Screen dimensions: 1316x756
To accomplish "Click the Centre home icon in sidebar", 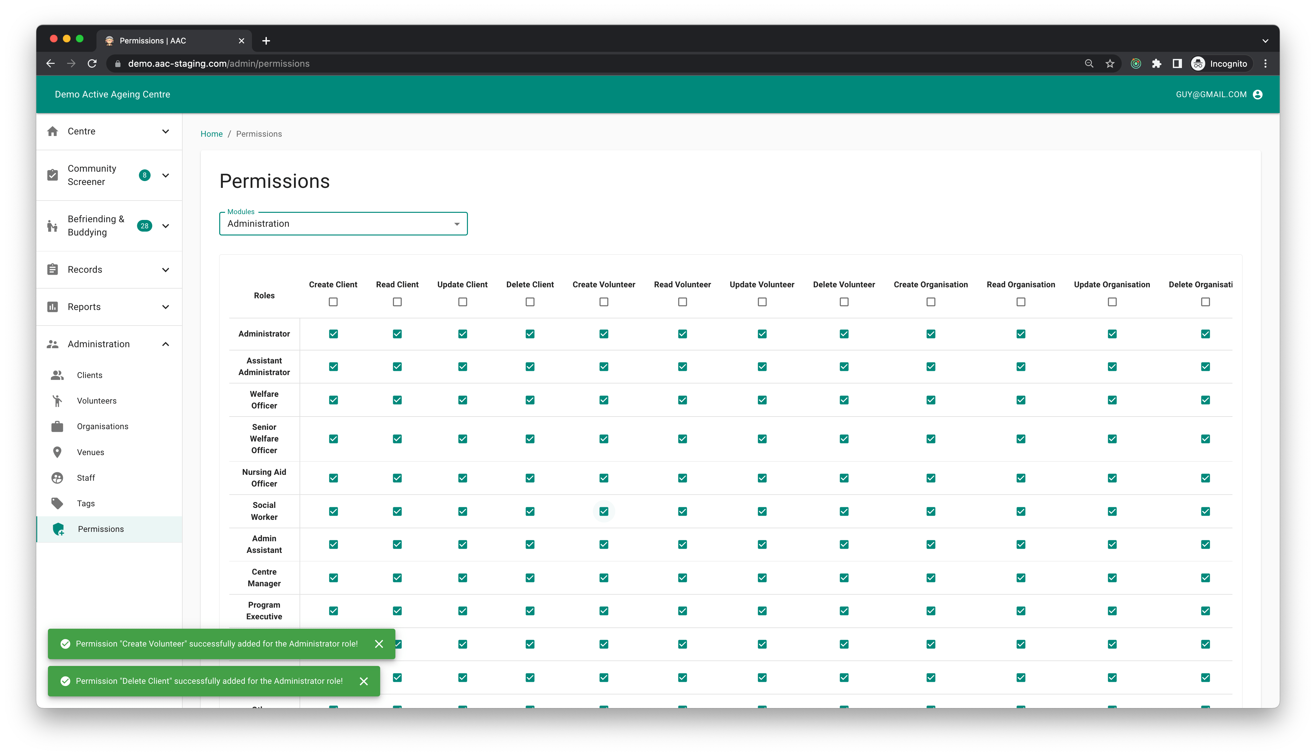I will (52, 132).
